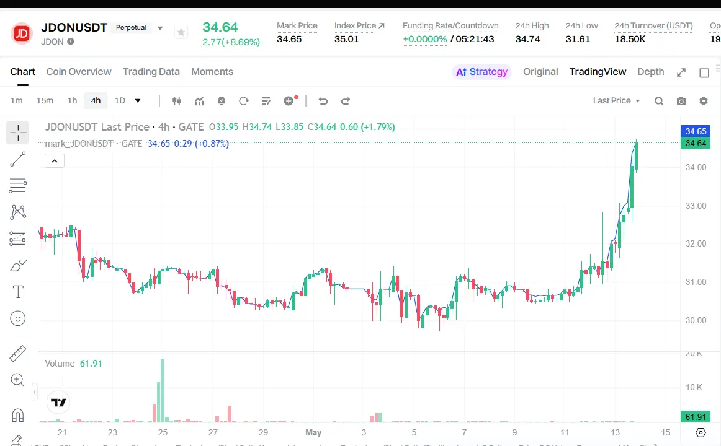Click the 24h High value 34.74
The width and height of the screenshot is (721, 446).
tap(527, 39)
